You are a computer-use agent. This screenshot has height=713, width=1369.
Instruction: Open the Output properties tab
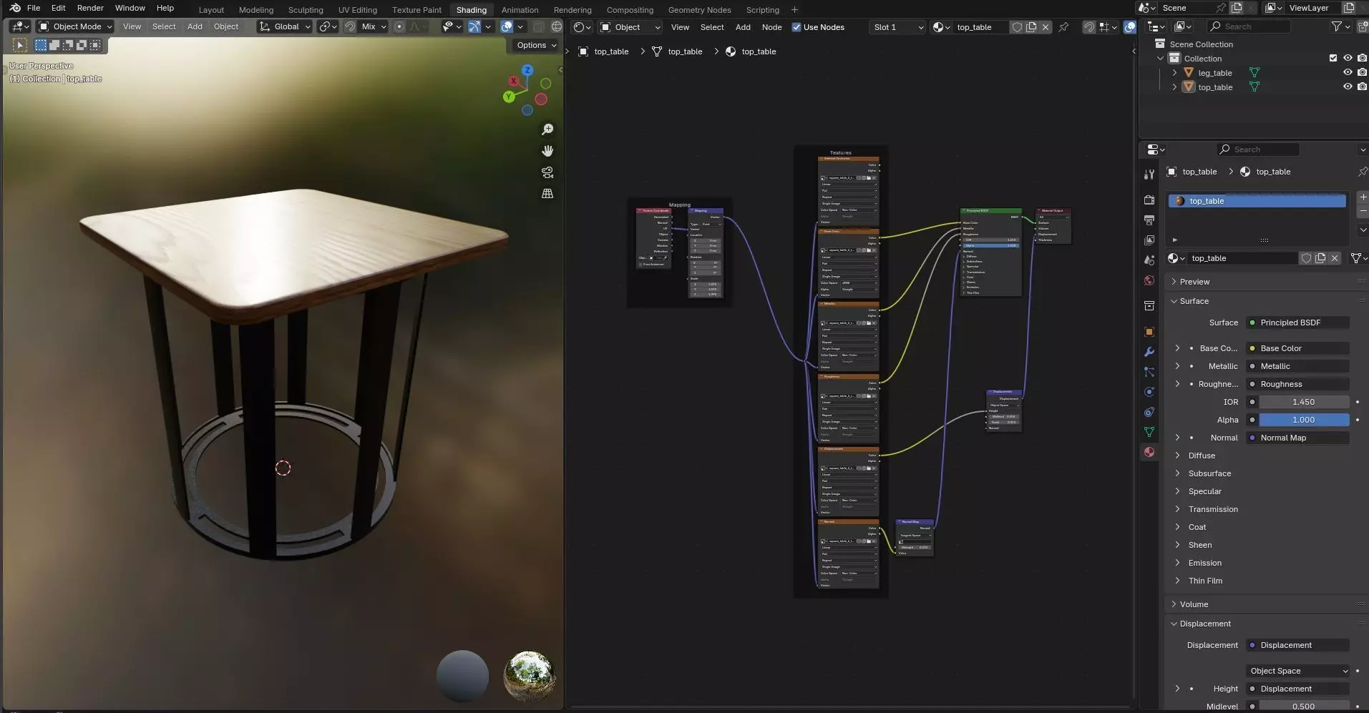tap(1149, 220)
